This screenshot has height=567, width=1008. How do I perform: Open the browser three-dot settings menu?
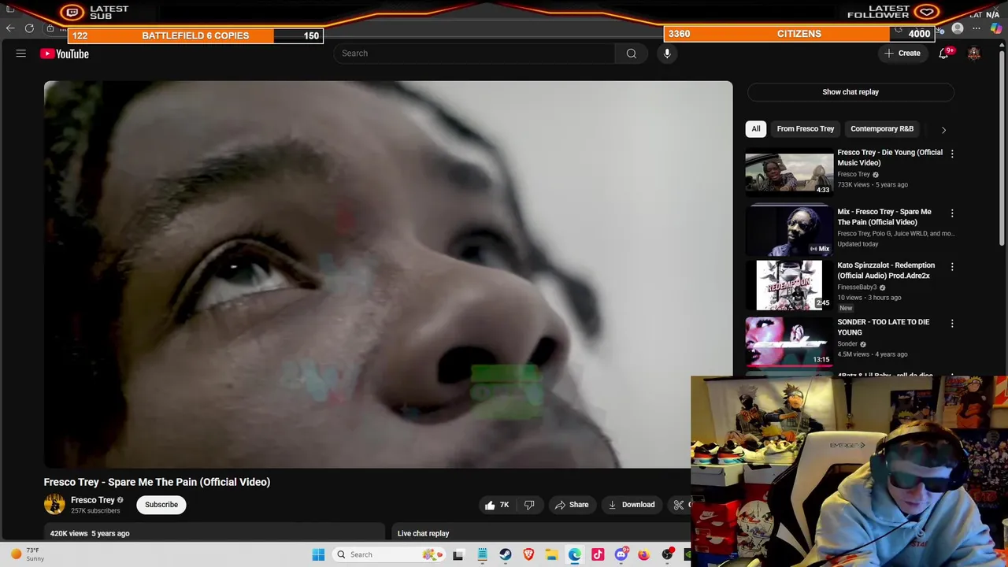click(x=976, y=29)
